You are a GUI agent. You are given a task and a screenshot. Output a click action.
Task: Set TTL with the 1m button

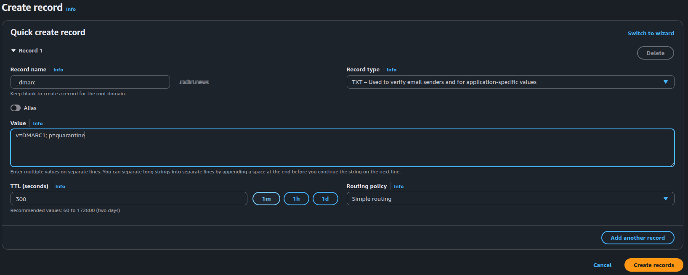pyautogui.click(x=266, y=199)
